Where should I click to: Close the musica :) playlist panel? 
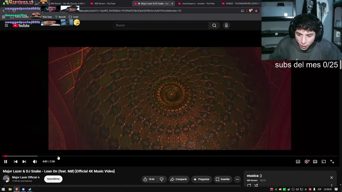(x=332, y=178)
